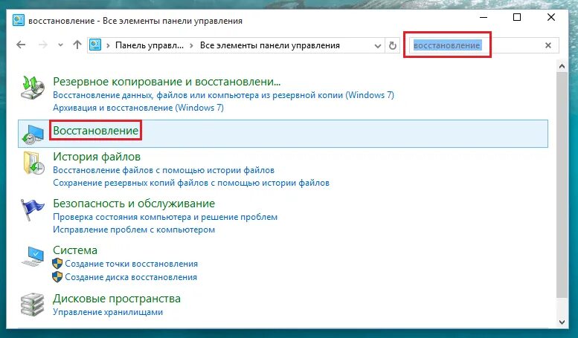Refresh the Control Panel view

(393, 45)
